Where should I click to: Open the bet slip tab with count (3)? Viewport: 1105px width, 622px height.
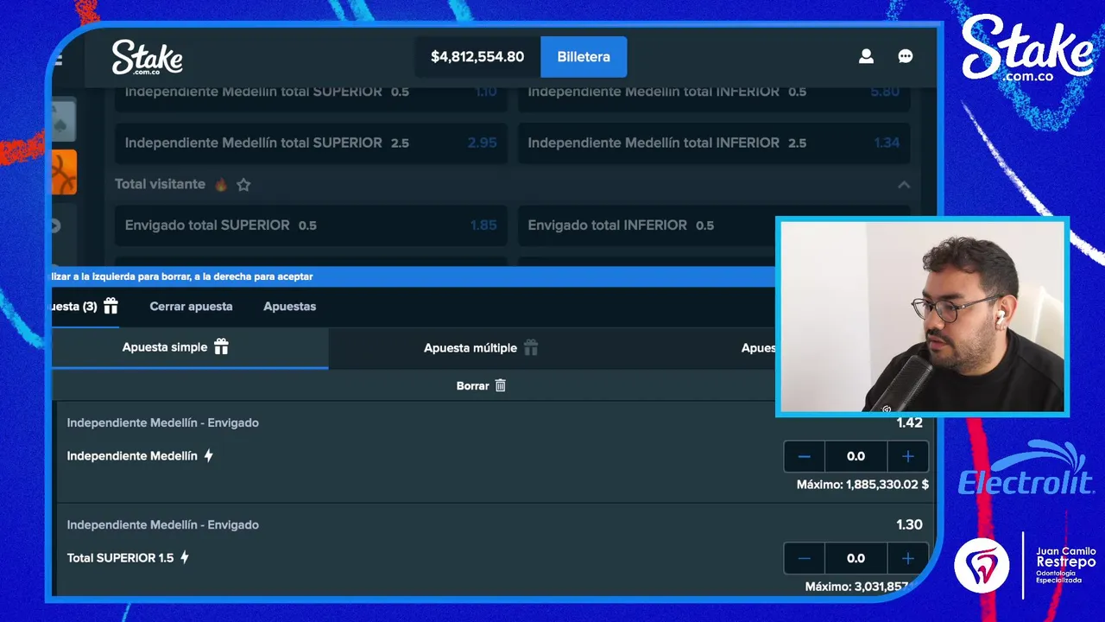pyautogui.click(x=85, y=306)
